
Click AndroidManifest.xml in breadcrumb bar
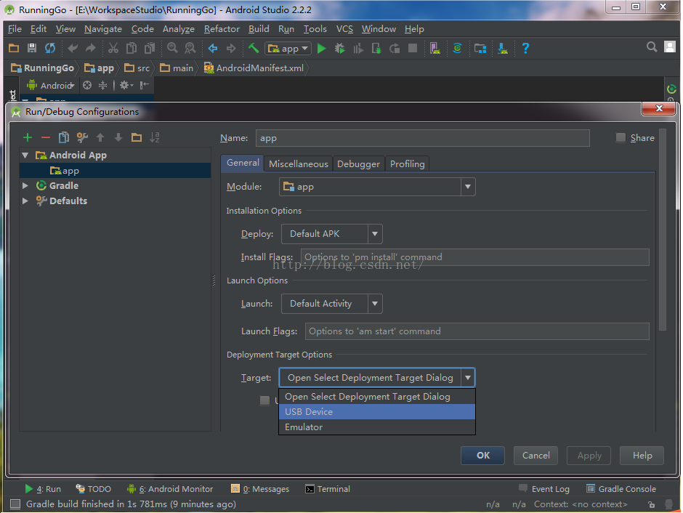pos(254,68)
